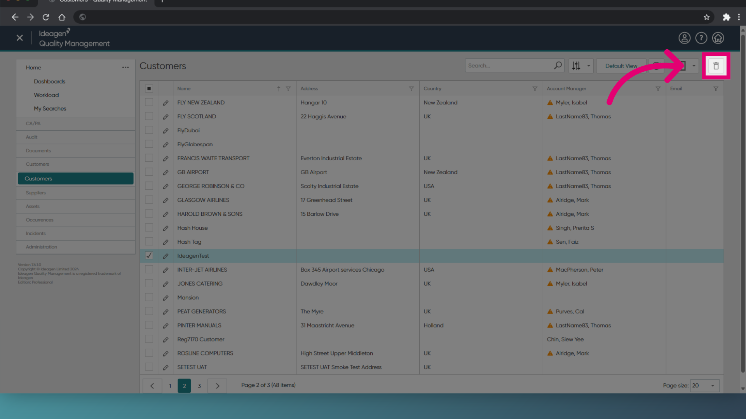Edit the SETEST UAT record
This screenshot has height=419, width=746.
[x=166, y=367]
